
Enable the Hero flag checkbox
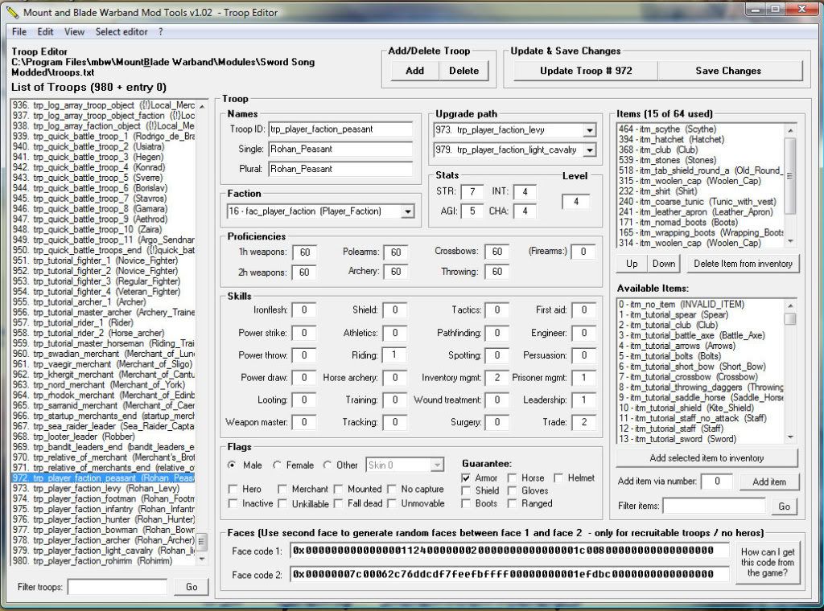233,489
